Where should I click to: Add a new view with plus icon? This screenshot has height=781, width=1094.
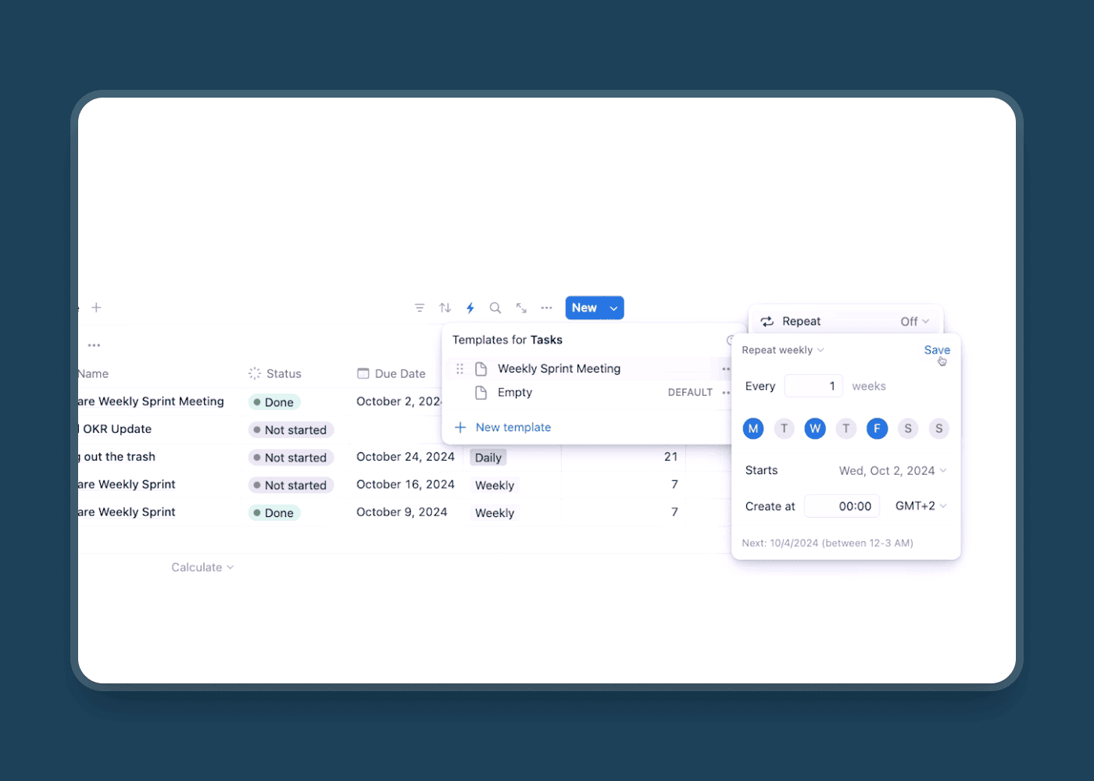[x=97, y=308]
